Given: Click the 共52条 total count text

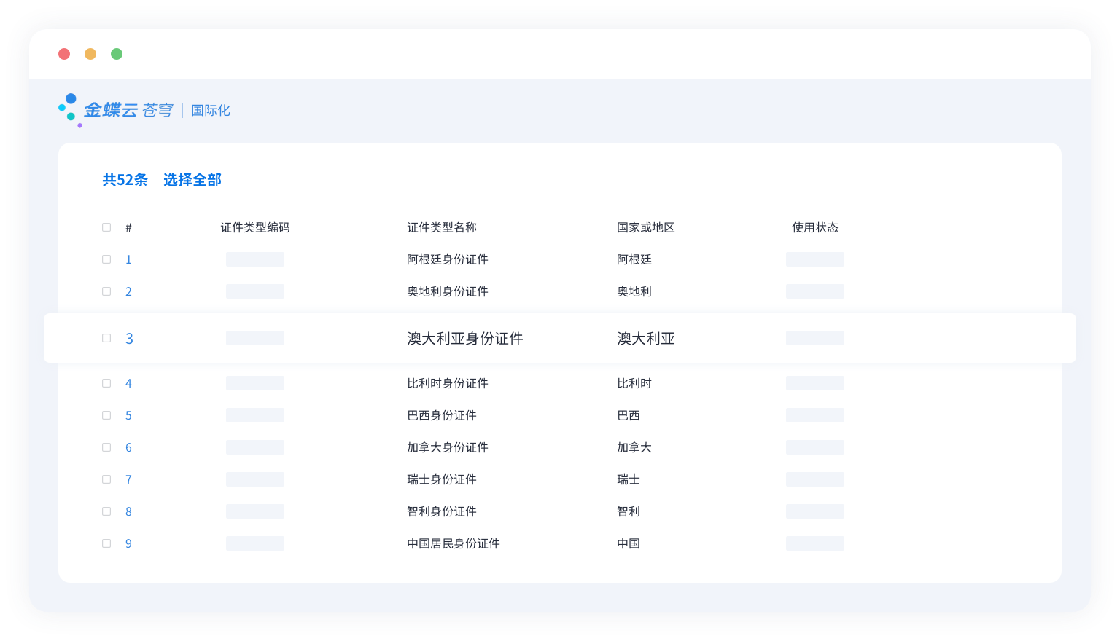Looking at the screenshot, I should pyautogui.click(x=125, y=180).
